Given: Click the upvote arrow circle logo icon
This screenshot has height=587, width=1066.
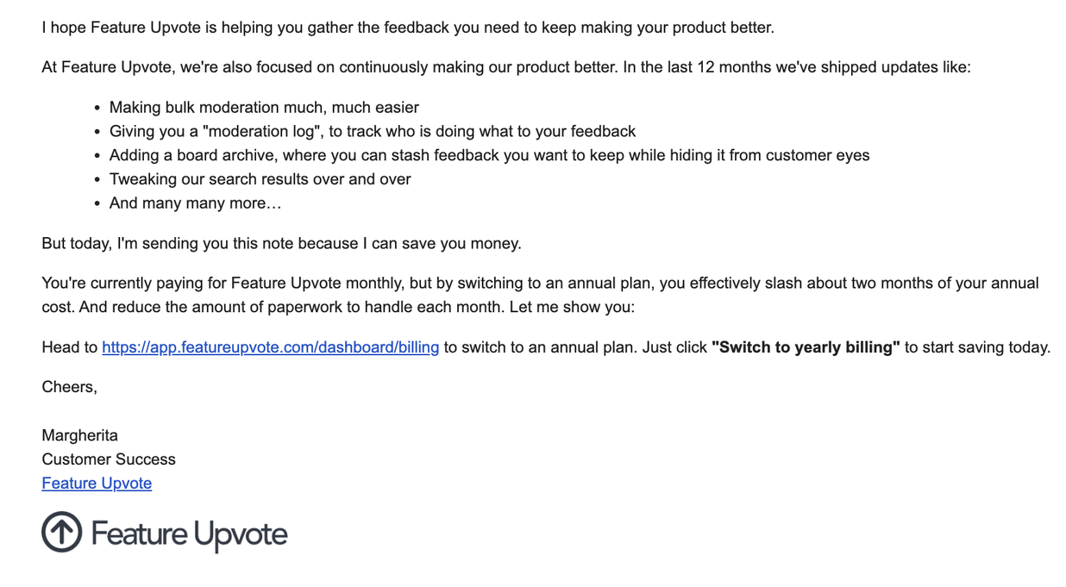Looking at the screenshot, I should [x=61, y=532].
